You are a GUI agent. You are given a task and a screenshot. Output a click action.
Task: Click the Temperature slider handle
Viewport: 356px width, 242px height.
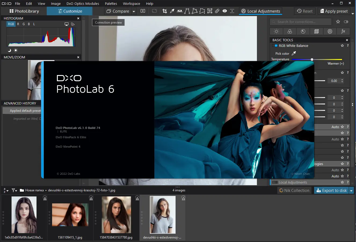(x=312, y=59)
